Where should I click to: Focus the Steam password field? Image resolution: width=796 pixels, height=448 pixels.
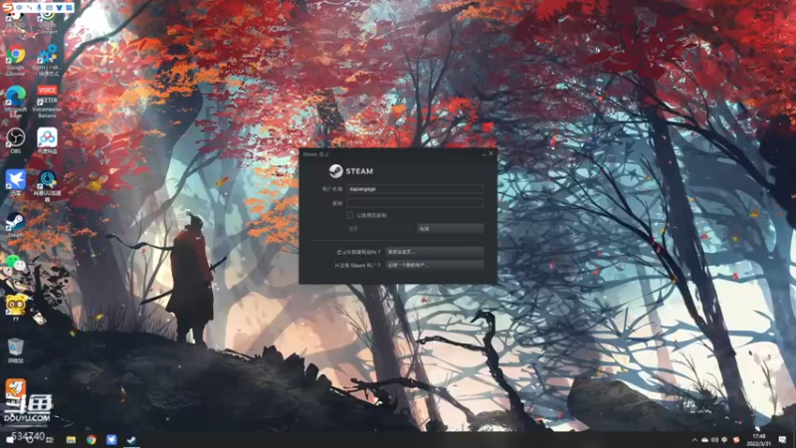tap(415, 203)
